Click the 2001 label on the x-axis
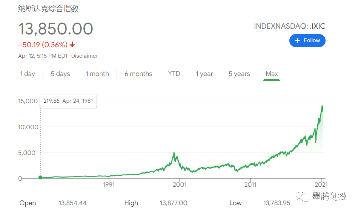 (180, 185)
